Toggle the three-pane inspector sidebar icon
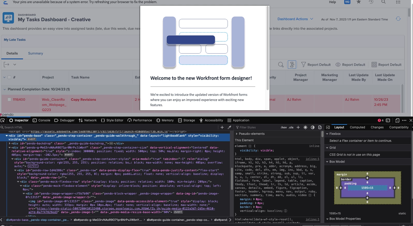This screenshot has height=226, width=413. tap(328, 127)
